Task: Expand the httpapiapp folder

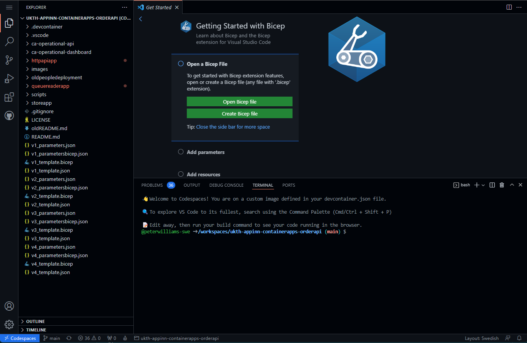Action: (x=76, y=60)
